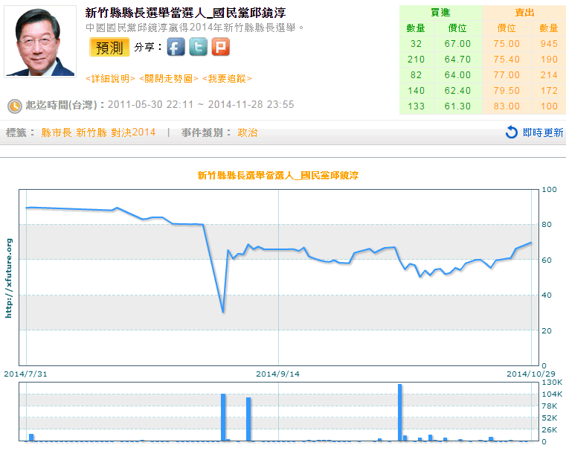Image resolution: width=566 pixels, height=451 pixels.
Task: Click sell quantity 172
Action: point(549,91)
